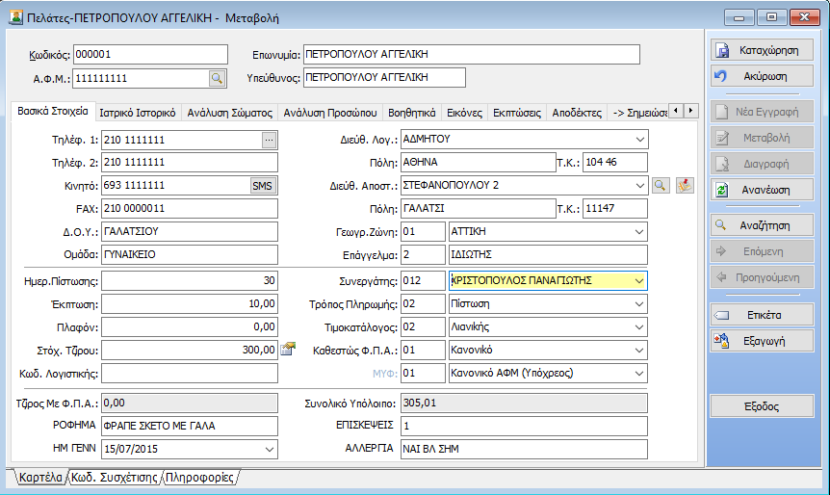Viewport: 830px width, 495px height.
Task: Open the Αποδέκτες tab
Action: (x=577, y=113)
